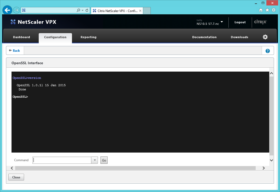Open a new blank browser tab

[147, 11]
